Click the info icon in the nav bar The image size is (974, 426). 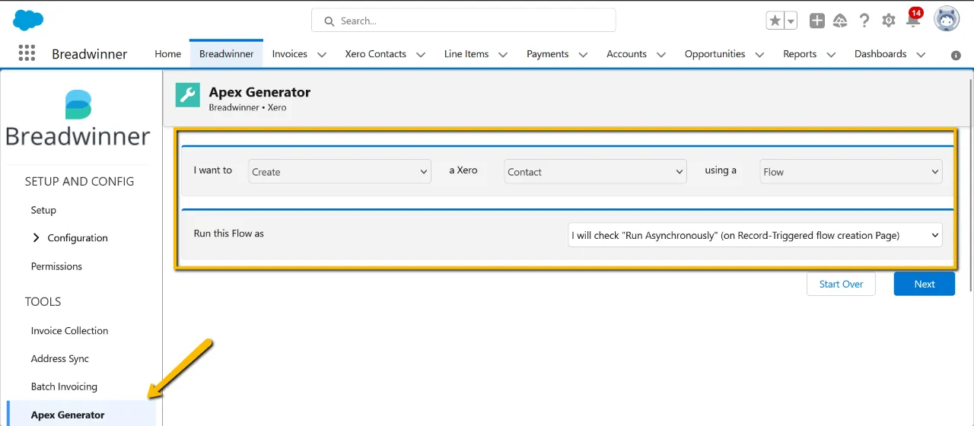(956, 55)
